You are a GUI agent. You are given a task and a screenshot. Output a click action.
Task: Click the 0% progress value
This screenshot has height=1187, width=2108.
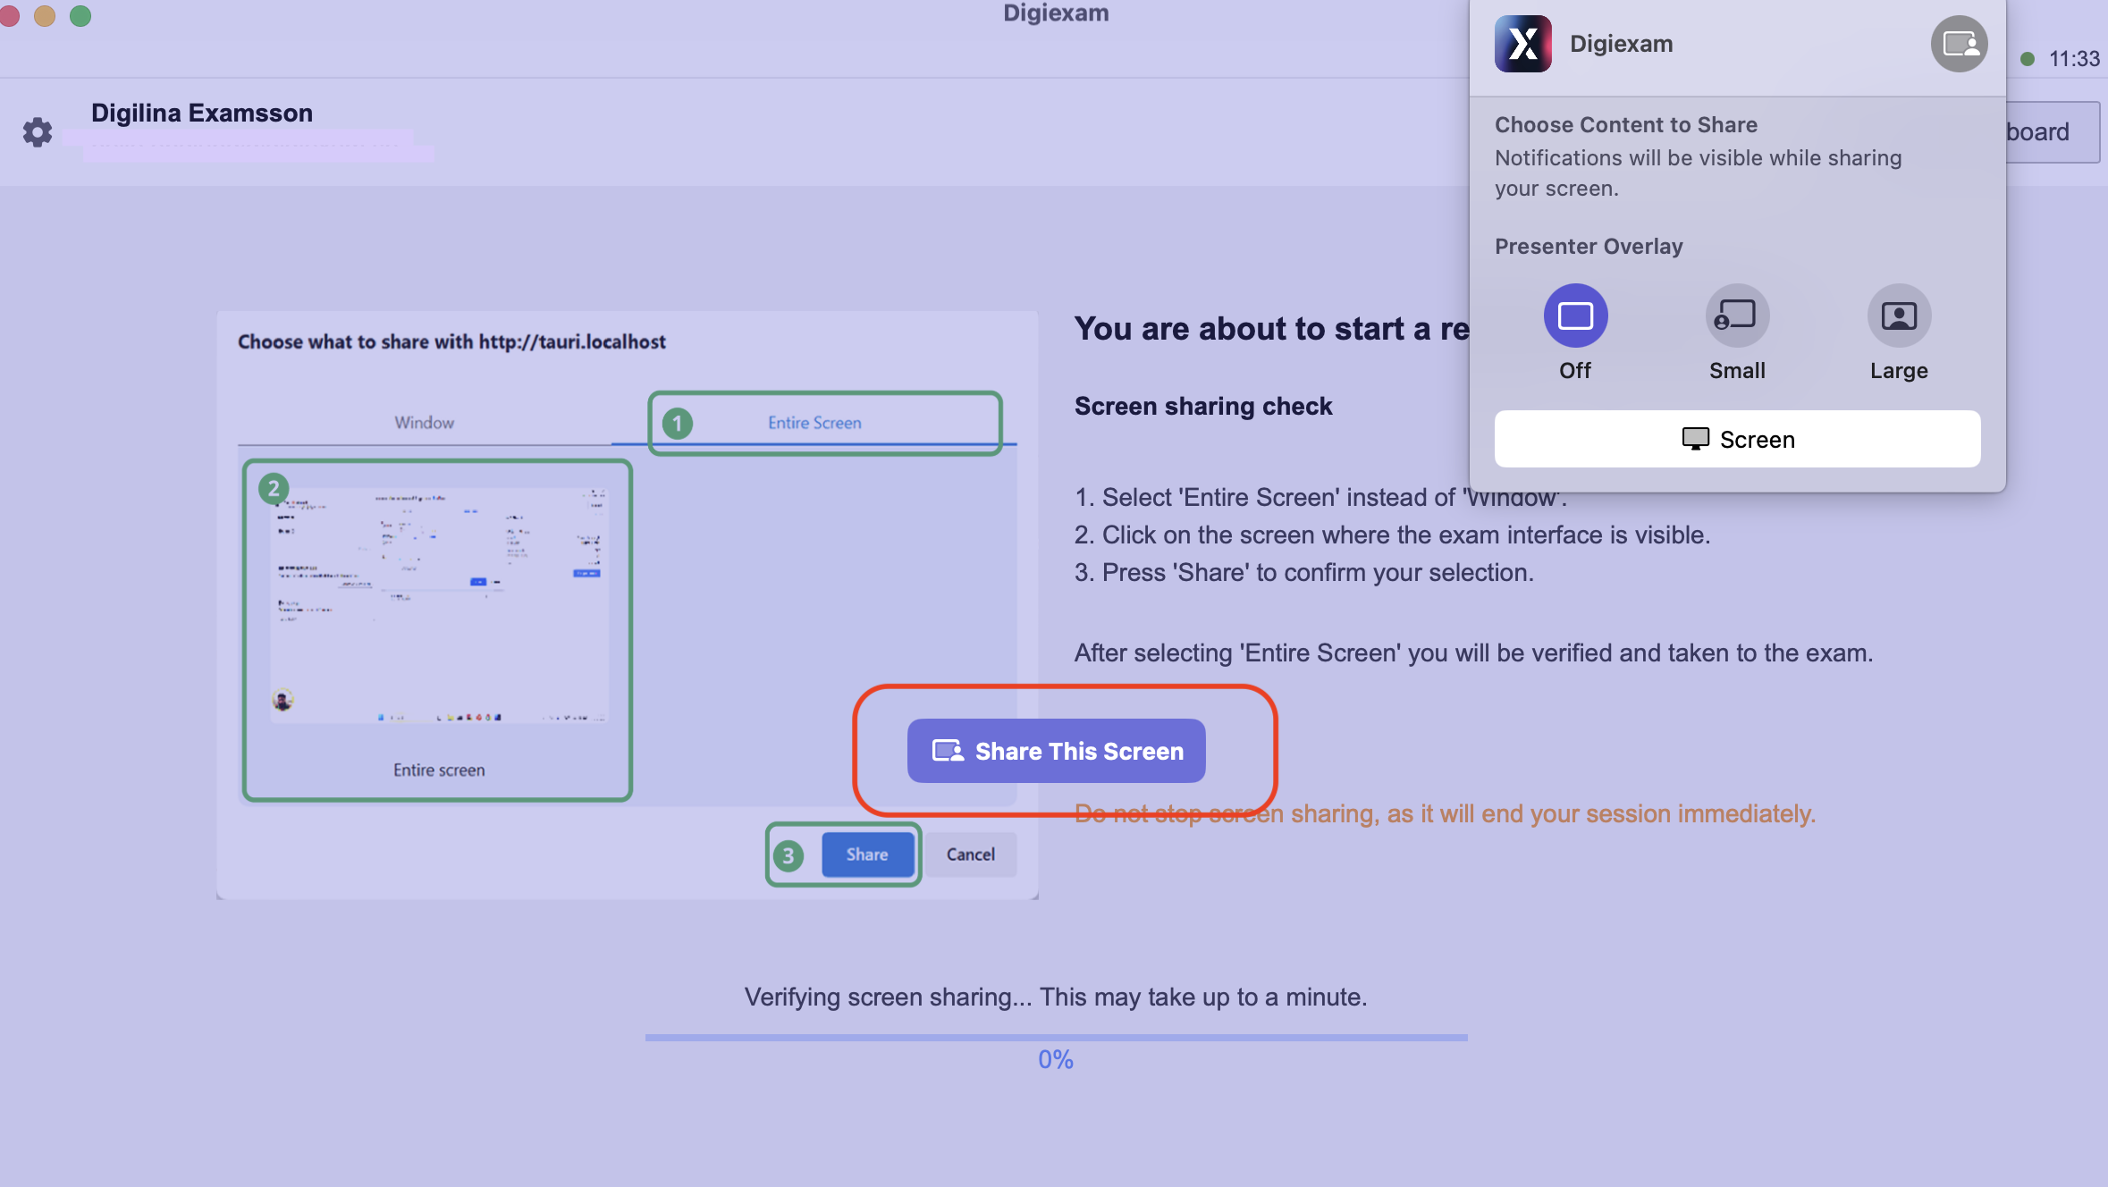click(x=1056, y=1059)
